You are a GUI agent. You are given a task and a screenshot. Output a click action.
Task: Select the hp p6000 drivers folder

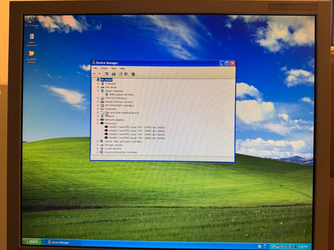32,57
